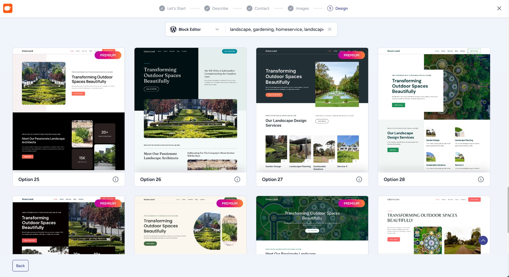Clear the search keywords using the X icon

tap(330, 29)
